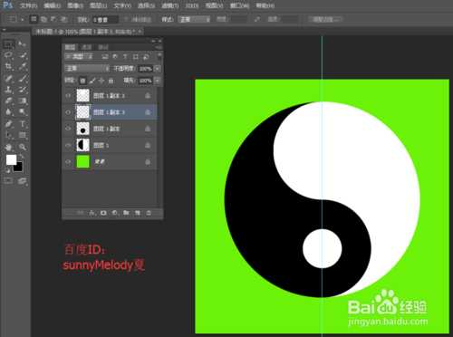Click the delete layer trash icon
The height and width of the screenshot is (337, 453).
tap(149, 213)
